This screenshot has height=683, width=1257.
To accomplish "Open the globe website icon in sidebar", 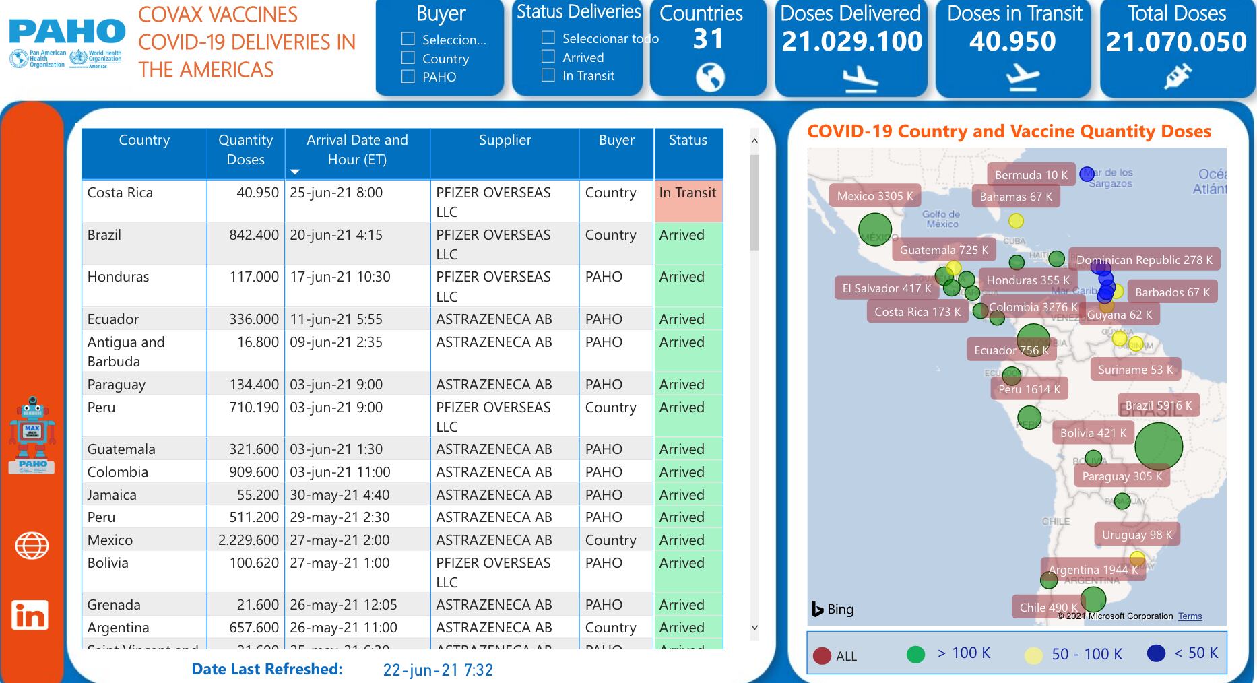I will tap(32, 546).
